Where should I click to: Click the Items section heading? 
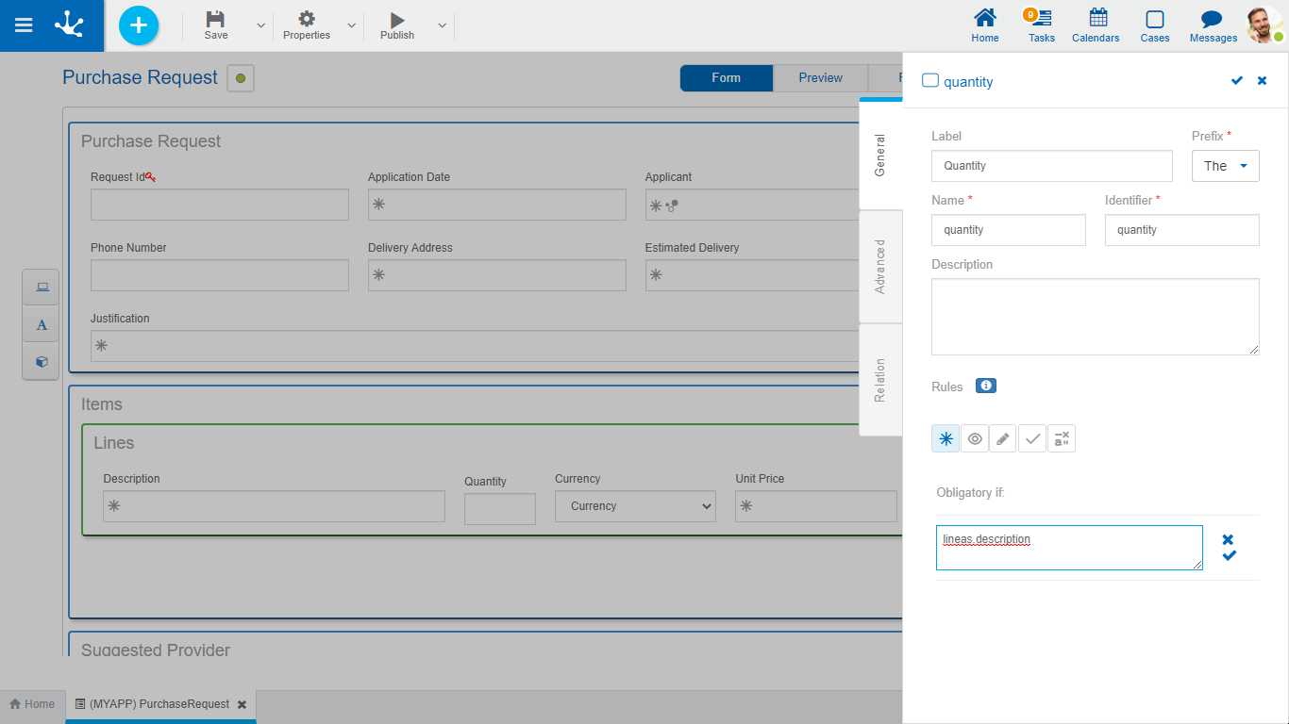point(102,404)
